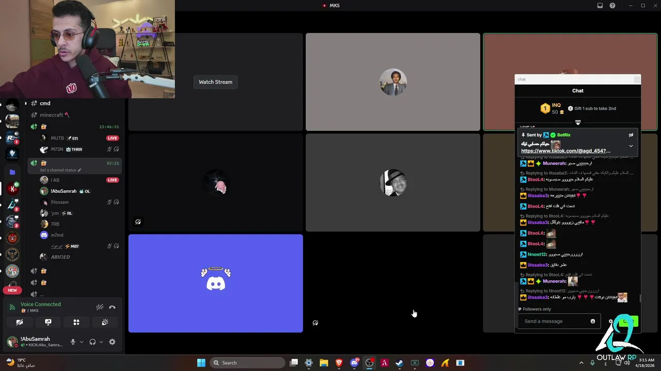This screenshot has width=661, height=371.
Task: Click the Followers only label
Action: [537, 309]
